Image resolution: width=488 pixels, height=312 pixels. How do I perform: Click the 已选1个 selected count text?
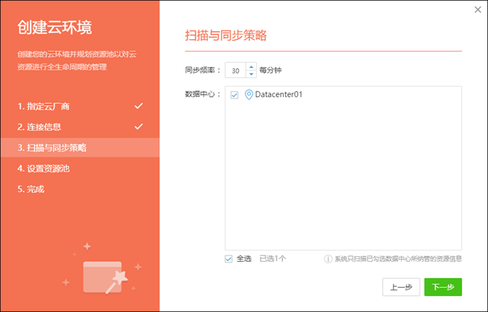pos(273,259)
